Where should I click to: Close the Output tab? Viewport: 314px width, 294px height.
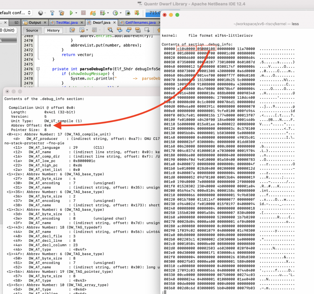[x=45, y=22]
